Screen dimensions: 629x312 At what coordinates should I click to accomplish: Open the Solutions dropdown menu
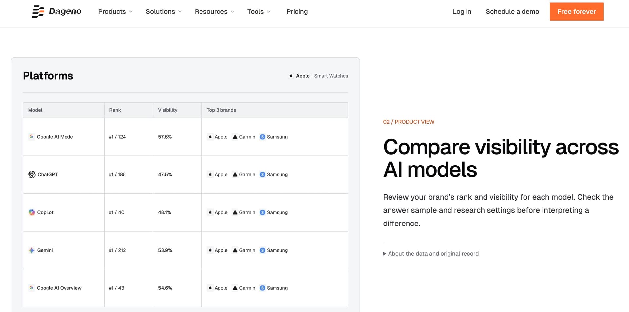tap(163, 11)
